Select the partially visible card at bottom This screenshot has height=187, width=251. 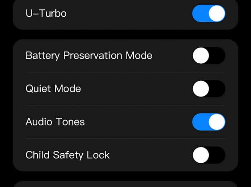point(126,184)
